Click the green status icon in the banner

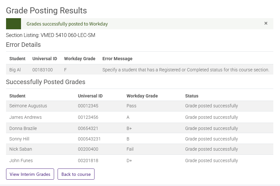point(14,23)
